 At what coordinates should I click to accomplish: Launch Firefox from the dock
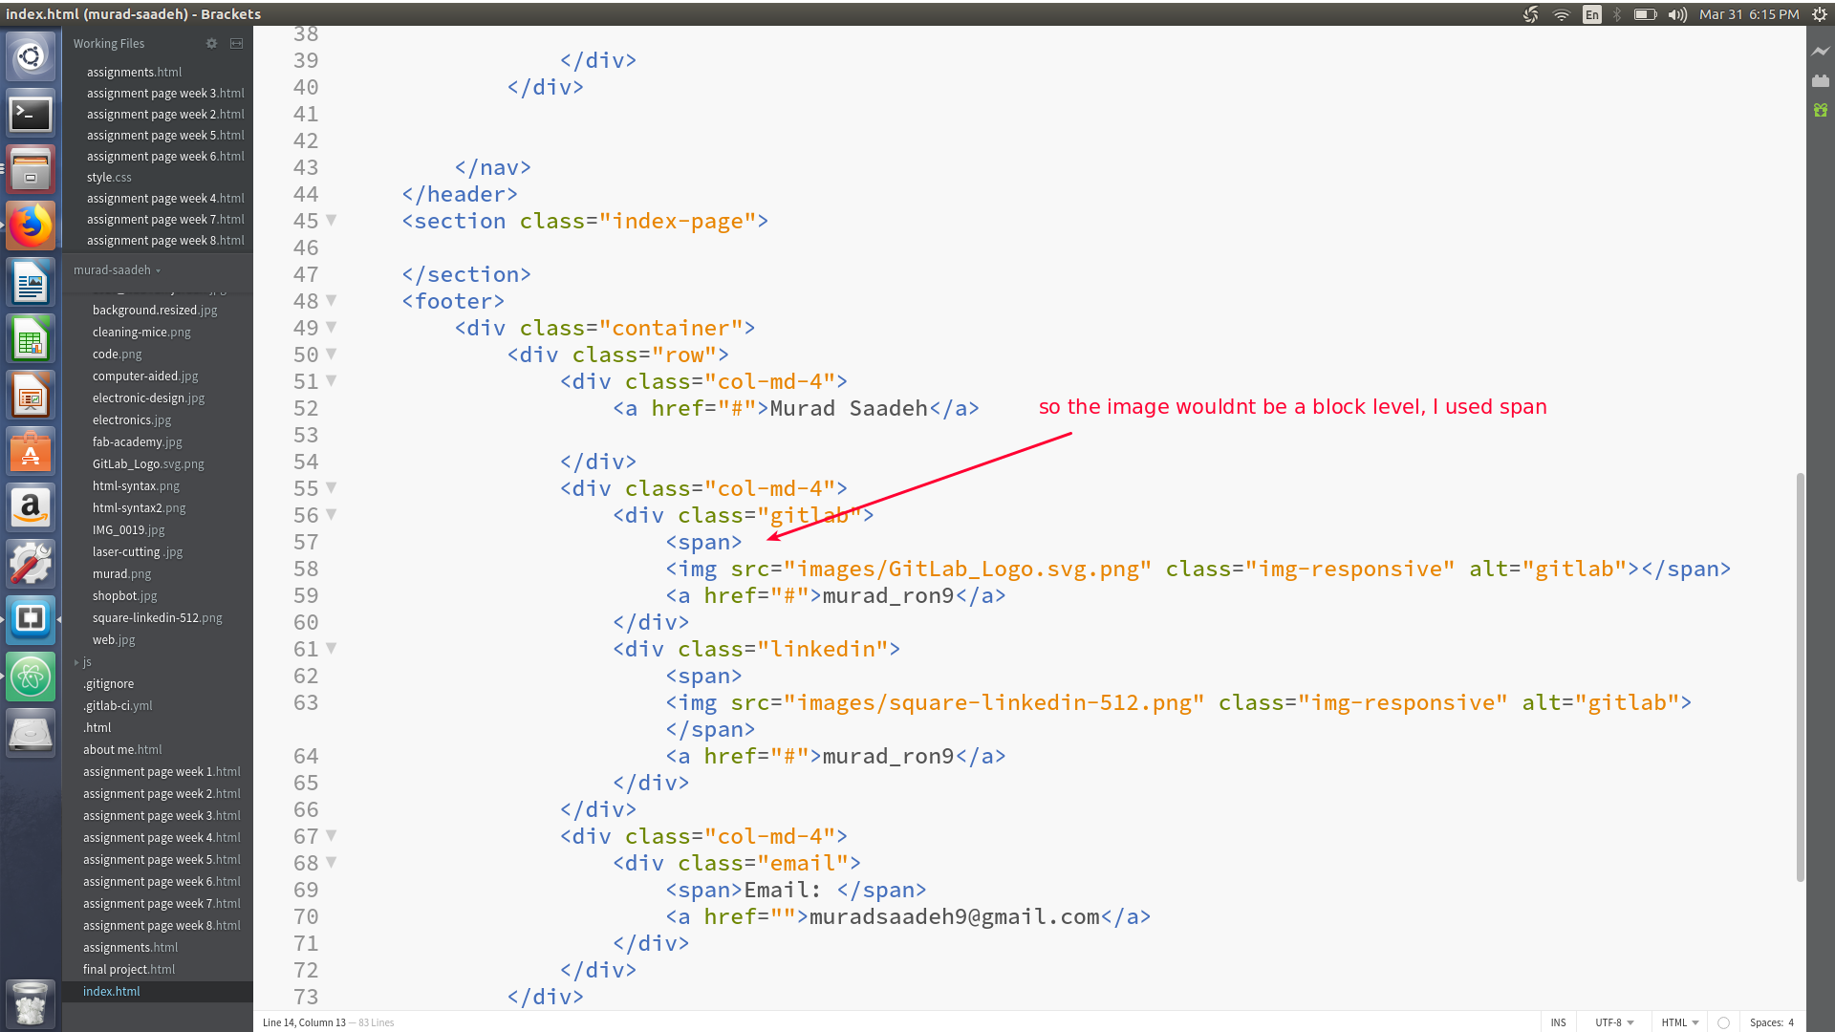31,226
